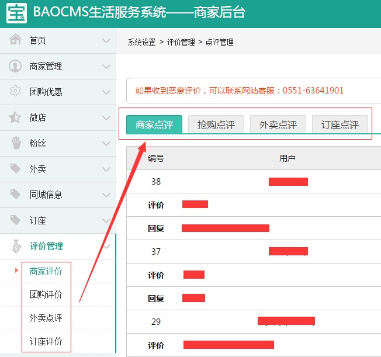Open 商家评价 in the sidebar submenu
This screenshot has height=357, width=381.
pos(46,271)
